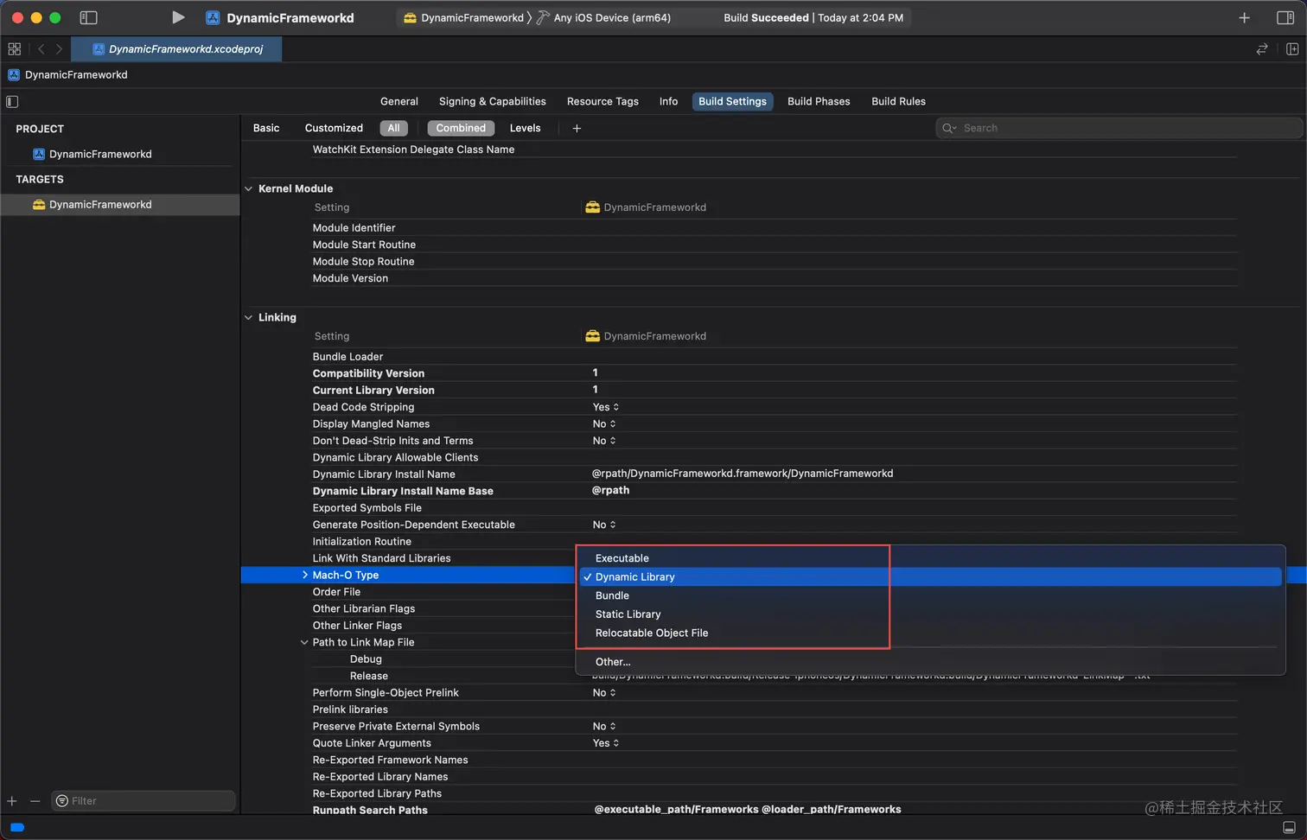
Task: Show All build settings
Action: point(393,128)
